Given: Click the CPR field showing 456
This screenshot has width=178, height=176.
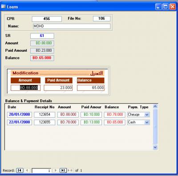Looking at the screenshot, I should (x=47, y=19).
